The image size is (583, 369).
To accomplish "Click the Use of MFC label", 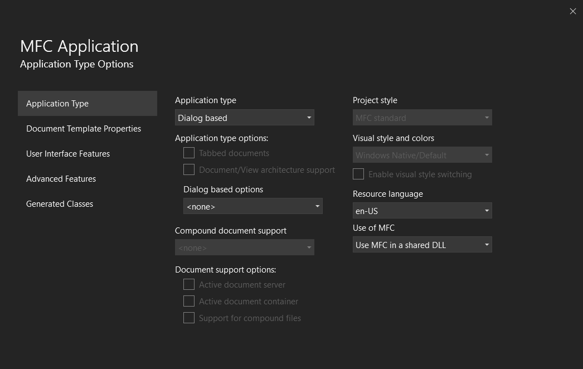I will tap(373, 228).
